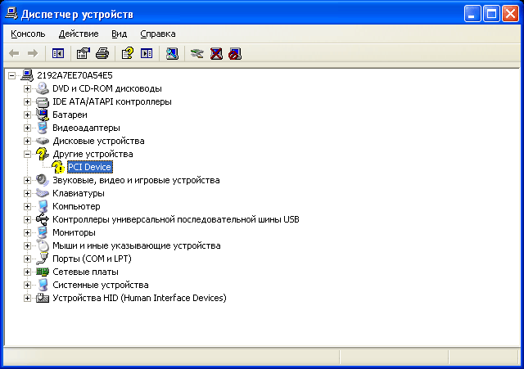Maximize the Диспетчер устройств window
This screenshot has width=524, height=369.
(x=491, y=14)
